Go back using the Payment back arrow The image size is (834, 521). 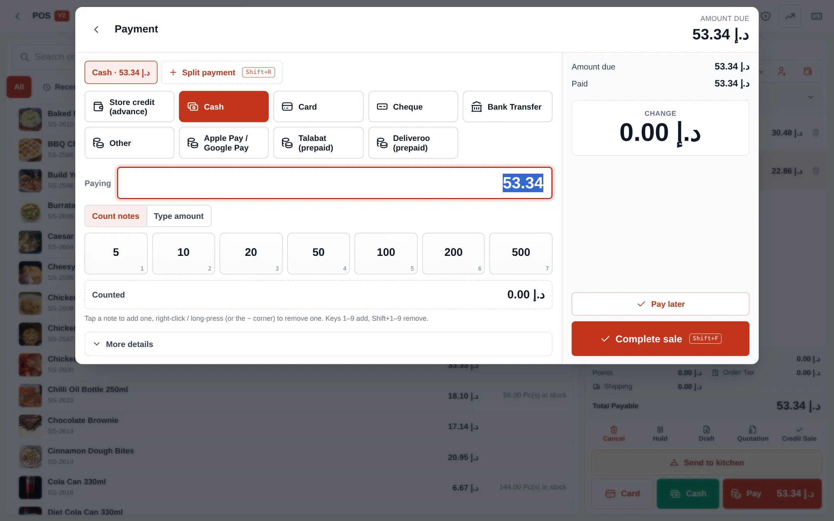pos(97,29)
